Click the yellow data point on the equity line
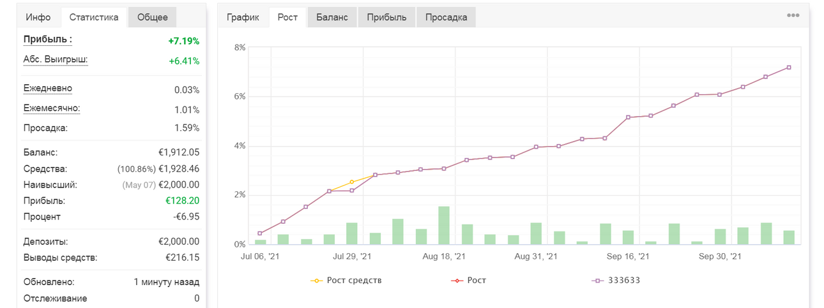 coord(352,182)
